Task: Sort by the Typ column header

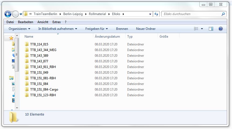Action: [130, 37]
